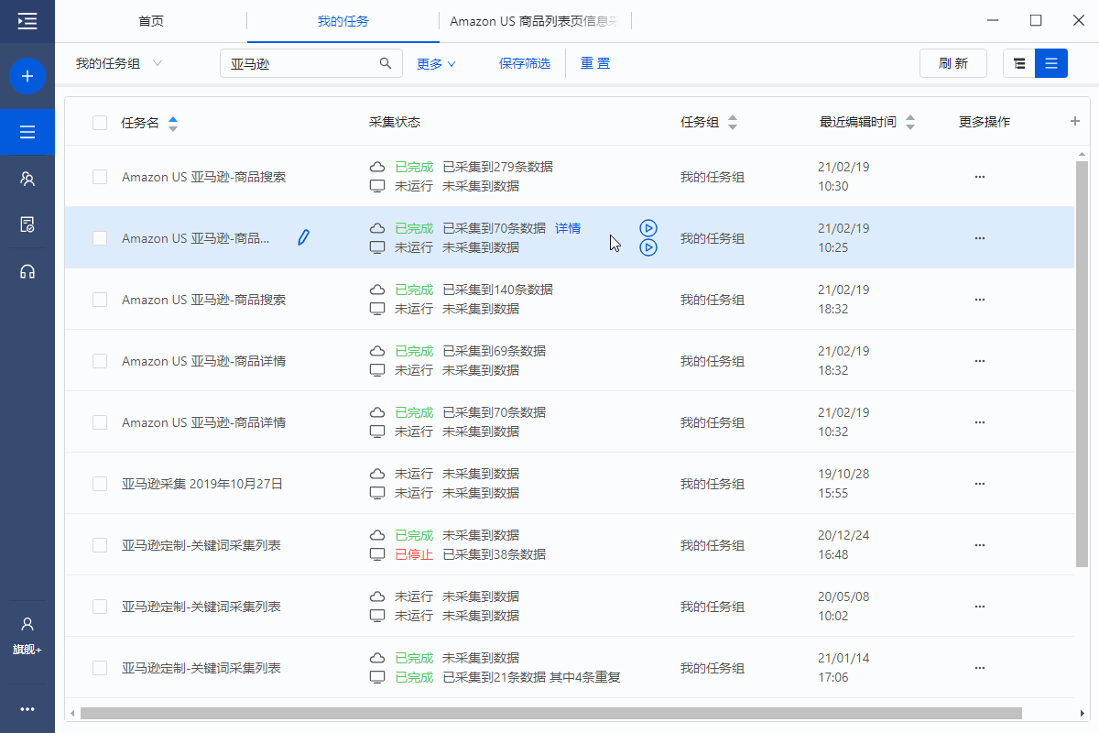Open more operations for the 140条数据 task

click(980, 300)
